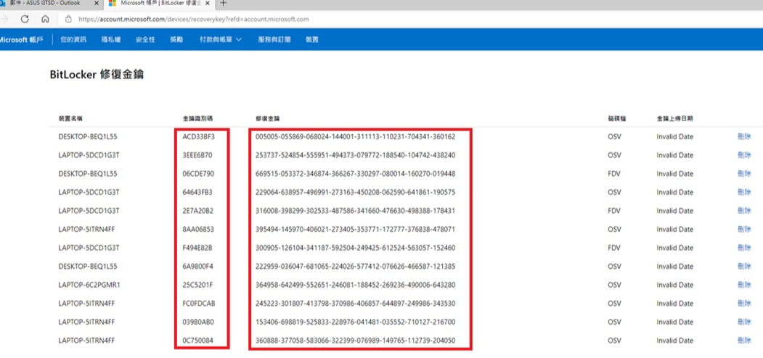Reload the page with refresh icon
This screenshot has height=358, width=763.
(25, 19)
